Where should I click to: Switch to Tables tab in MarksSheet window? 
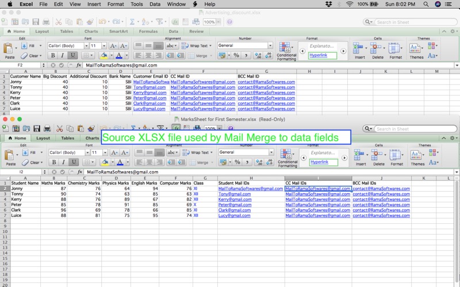(67, 138)
